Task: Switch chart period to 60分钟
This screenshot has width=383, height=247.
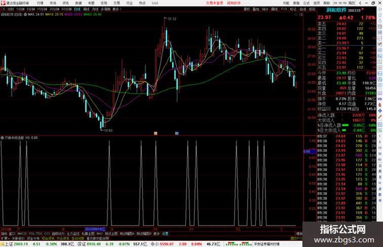Action: pyautogui.click(x=66, y=9)
